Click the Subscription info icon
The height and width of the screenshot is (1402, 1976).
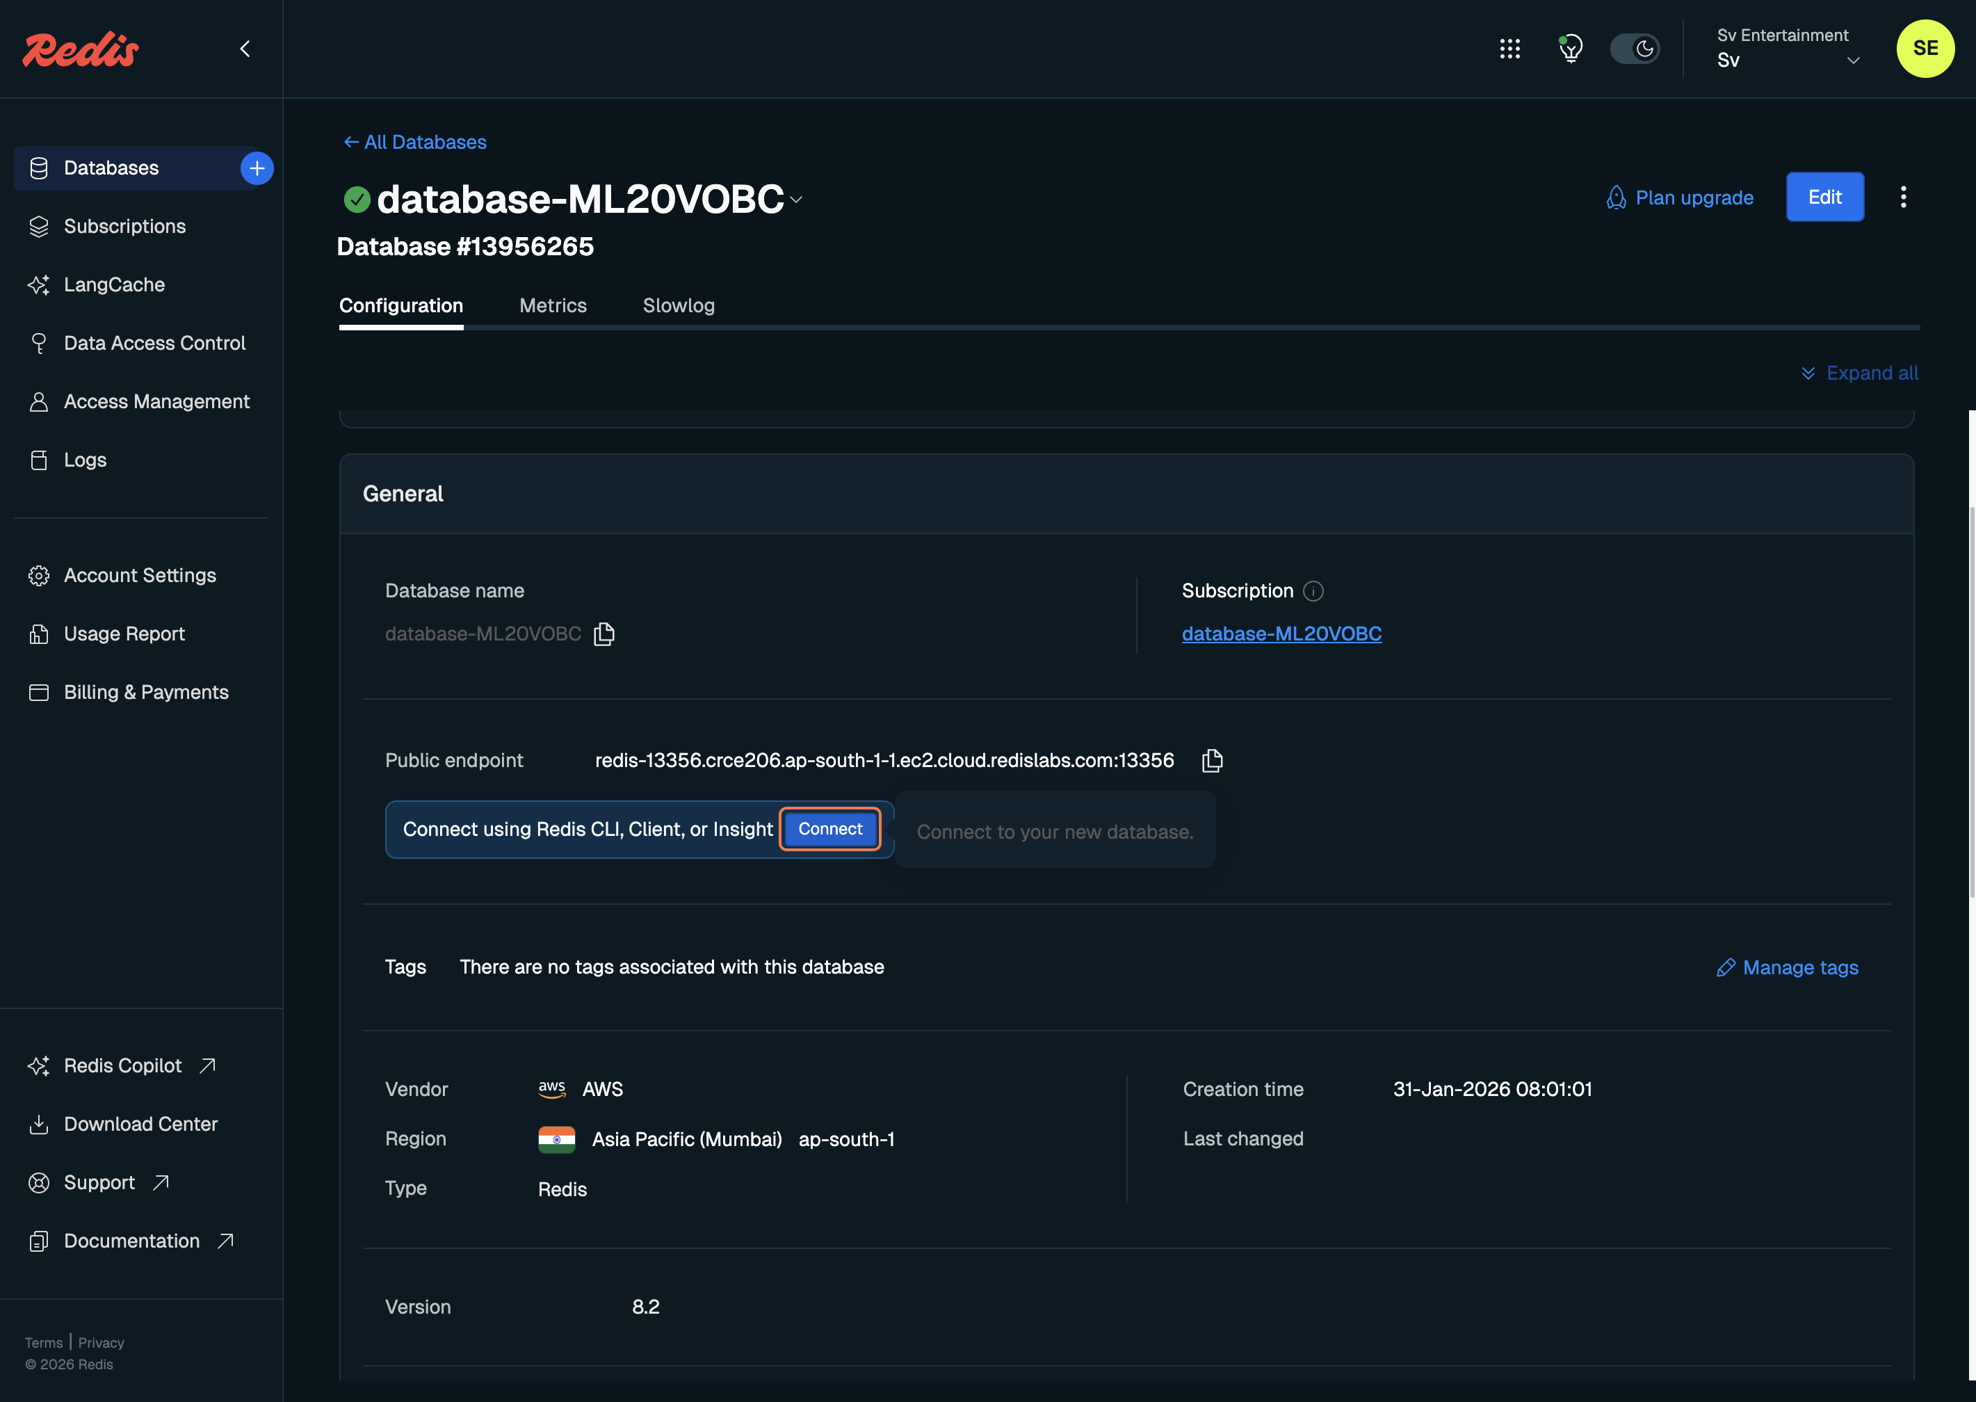click(1313, 591)
